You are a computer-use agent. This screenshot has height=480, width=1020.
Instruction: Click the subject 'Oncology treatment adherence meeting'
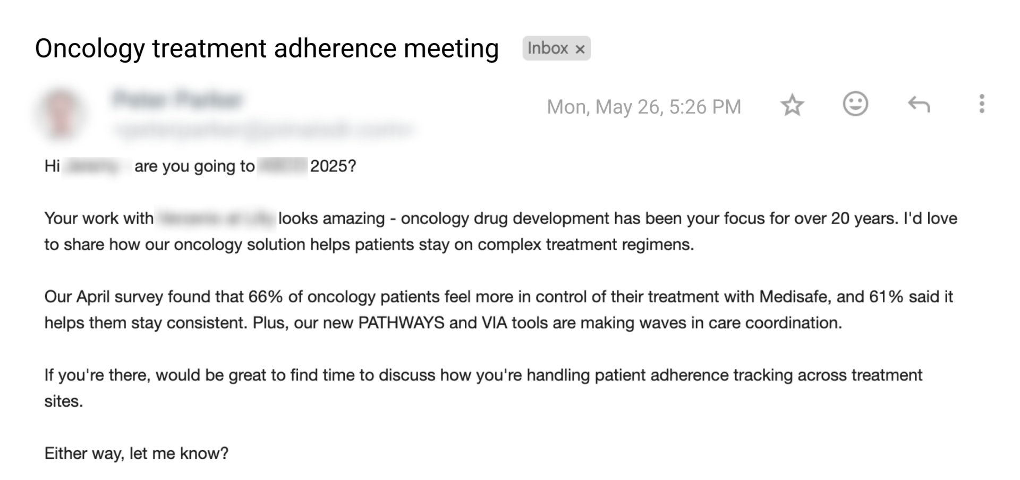(267, 48)
